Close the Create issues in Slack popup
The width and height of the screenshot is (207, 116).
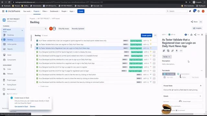coord(49,98)
